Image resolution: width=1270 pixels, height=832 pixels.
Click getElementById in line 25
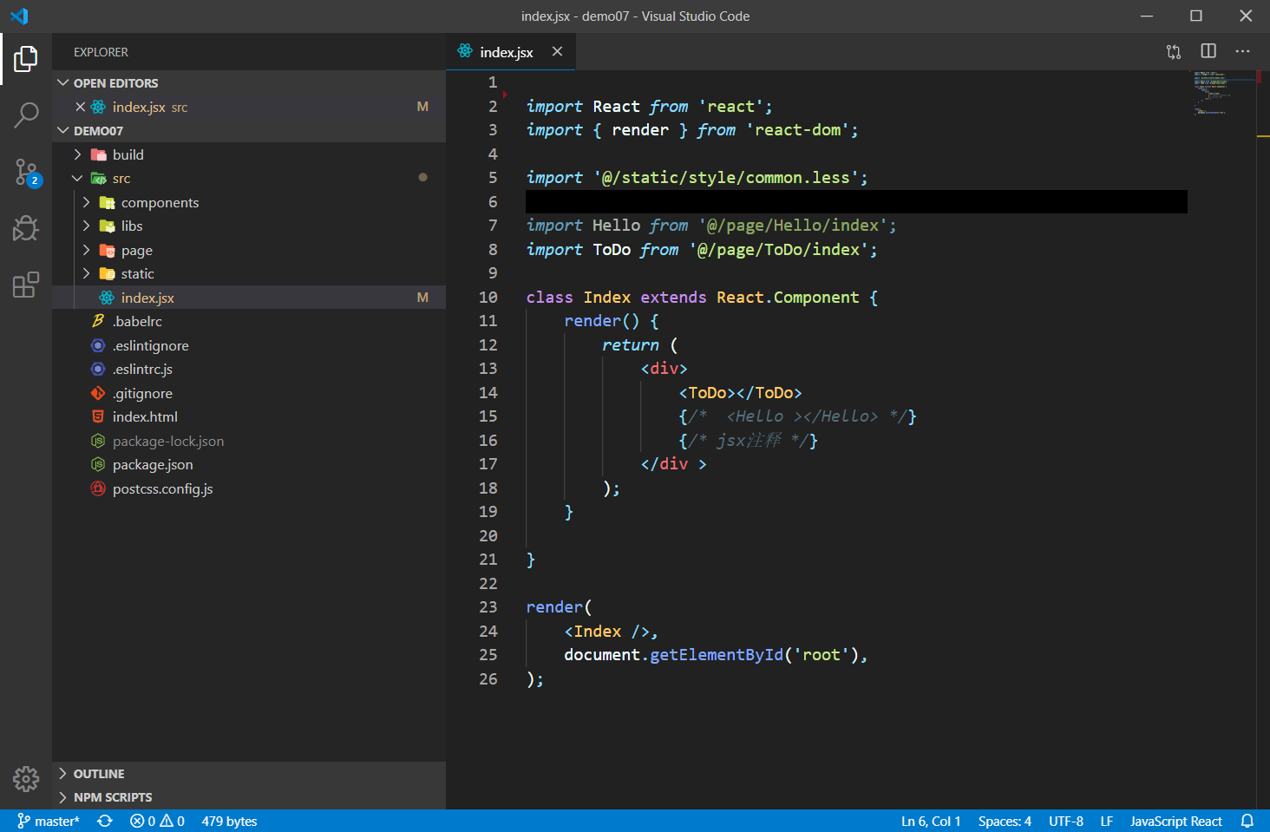pos(717,655)
